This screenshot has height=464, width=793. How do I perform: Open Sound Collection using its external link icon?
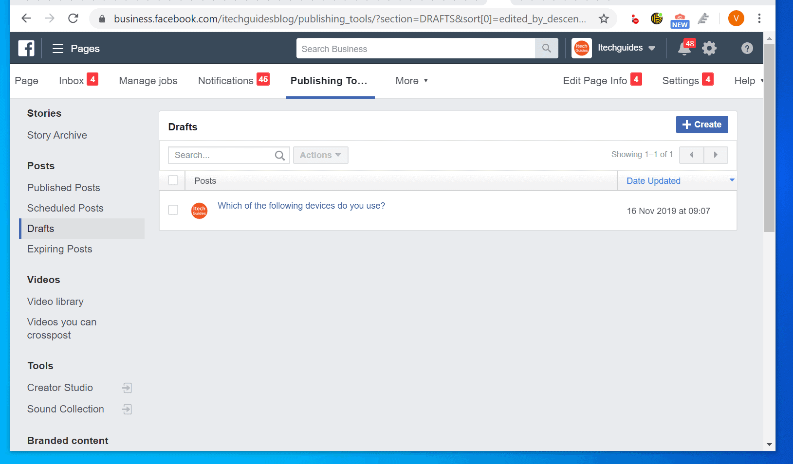(127, 409)
